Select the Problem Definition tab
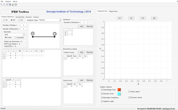 pos(8,17)
